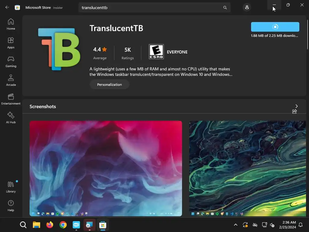Click the search magnifier in search box
The image size is (309, 232).
(x=225, y=8)
